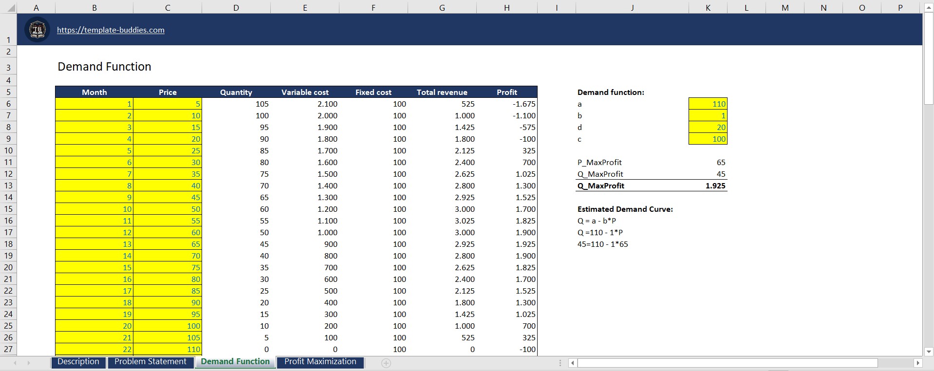Click the Profit table header

pyautogui.click(x=507, y=92)
